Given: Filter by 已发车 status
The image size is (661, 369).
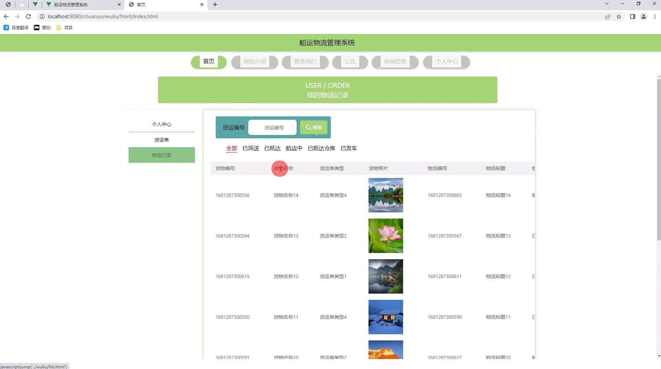Looking at the screenshot, I should click(x=349, y=148).
